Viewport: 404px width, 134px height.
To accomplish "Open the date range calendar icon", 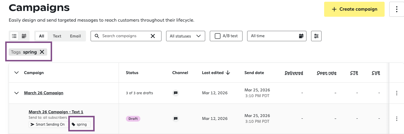I will tap(301, 36).
